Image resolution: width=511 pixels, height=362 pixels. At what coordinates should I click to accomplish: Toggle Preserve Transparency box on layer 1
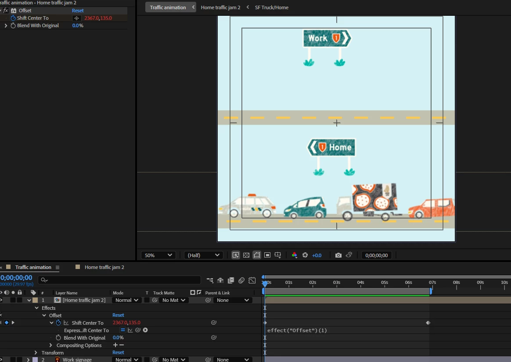147,300
